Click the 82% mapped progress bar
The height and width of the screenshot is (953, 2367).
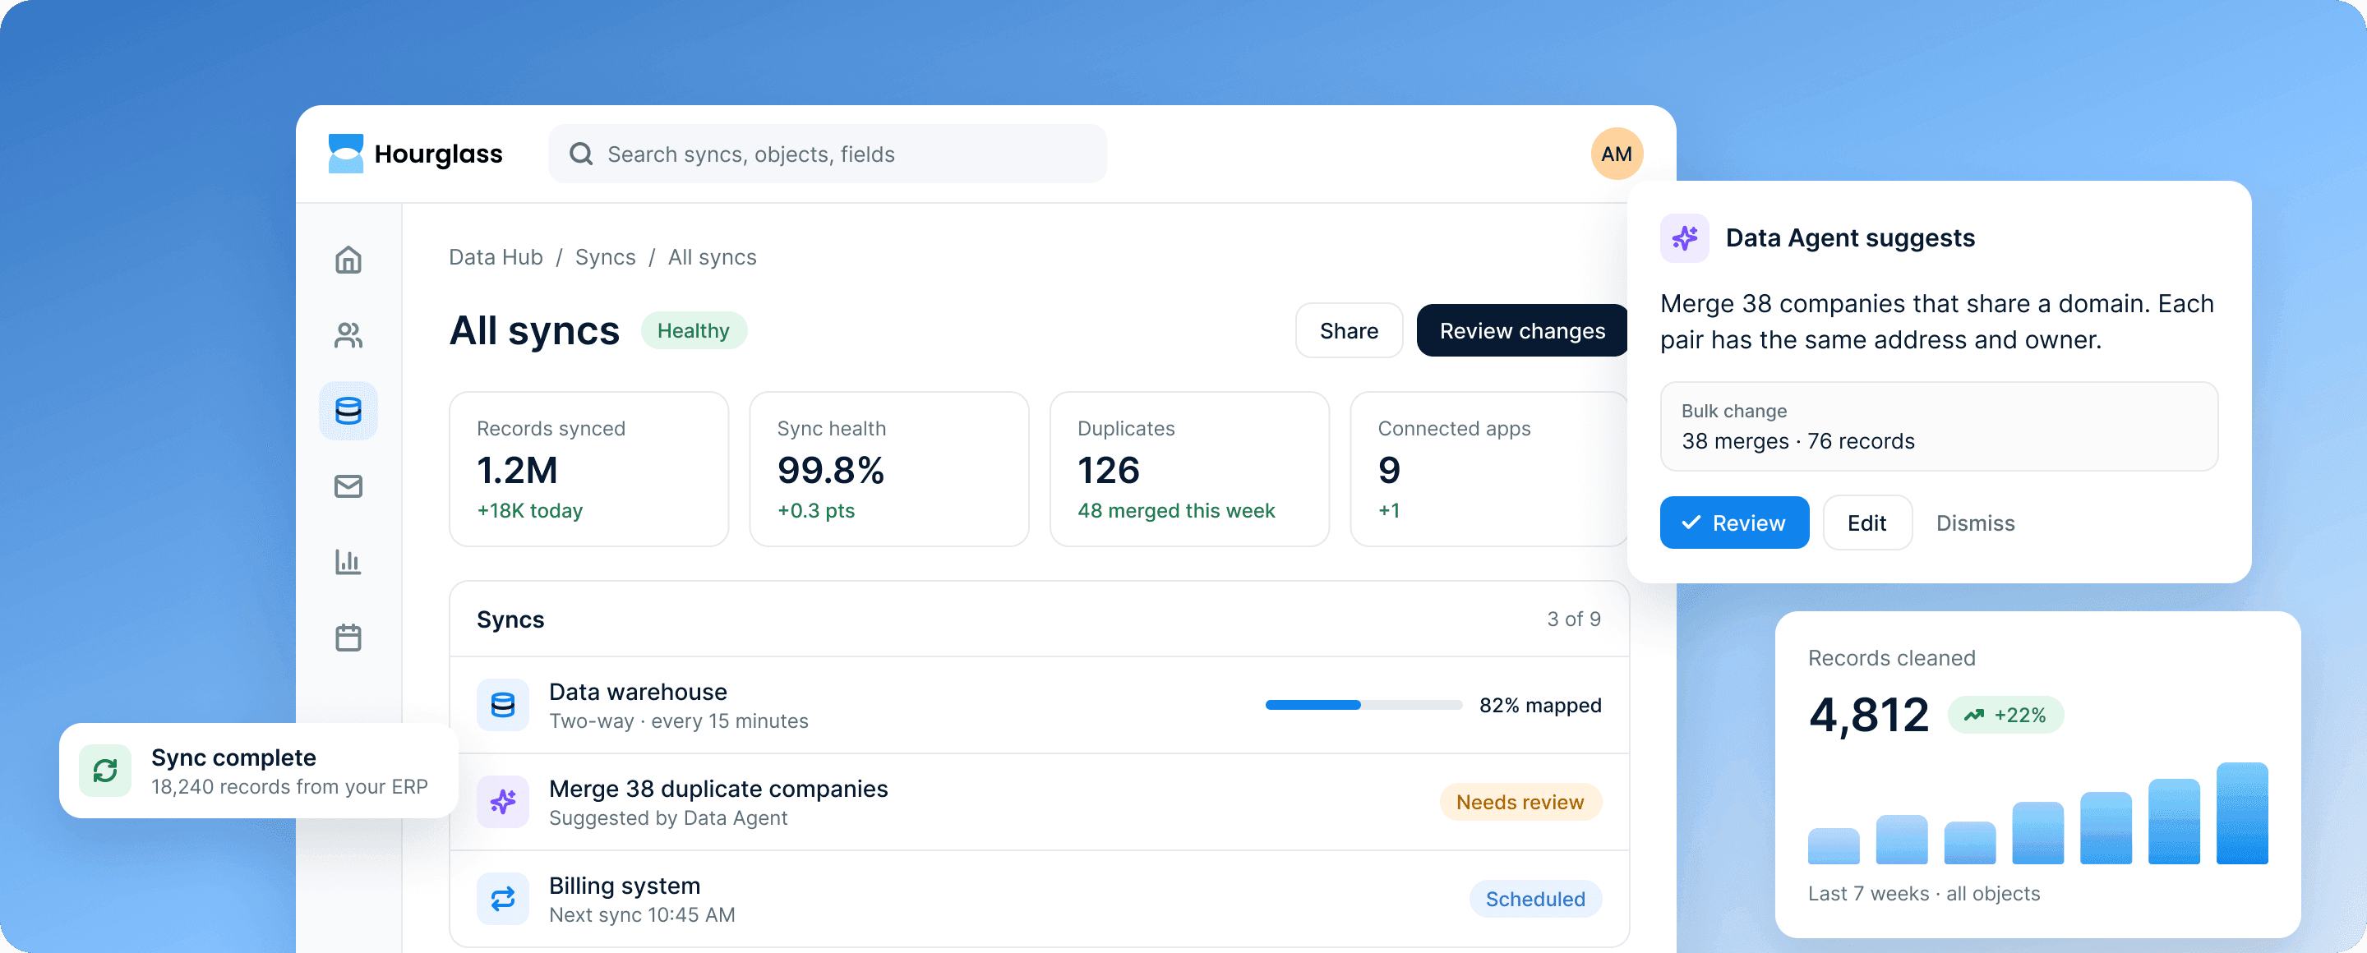click(x=1363, y=705)
